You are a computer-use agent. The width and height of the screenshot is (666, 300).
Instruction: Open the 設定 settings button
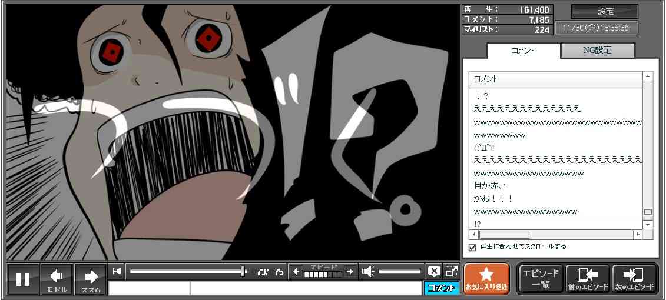pos(605,12)
